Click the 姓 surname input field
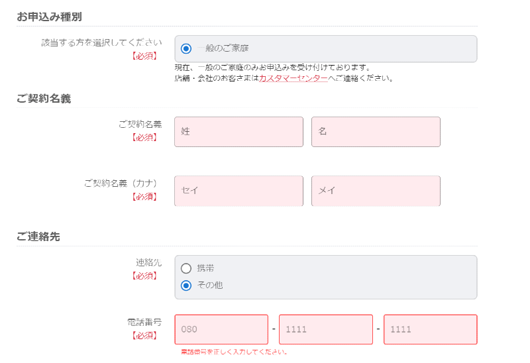The height and width of the screenshot is (363, 530). pos(238,132)
